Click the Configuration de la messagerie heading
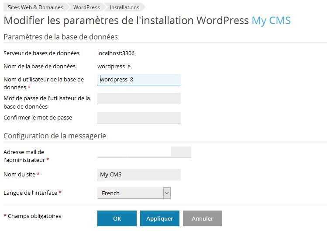 [55, 136]
